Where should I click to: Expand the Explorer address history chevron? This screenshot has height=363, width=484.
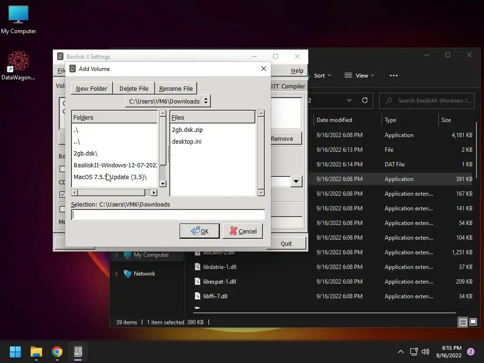coord(349,100)
